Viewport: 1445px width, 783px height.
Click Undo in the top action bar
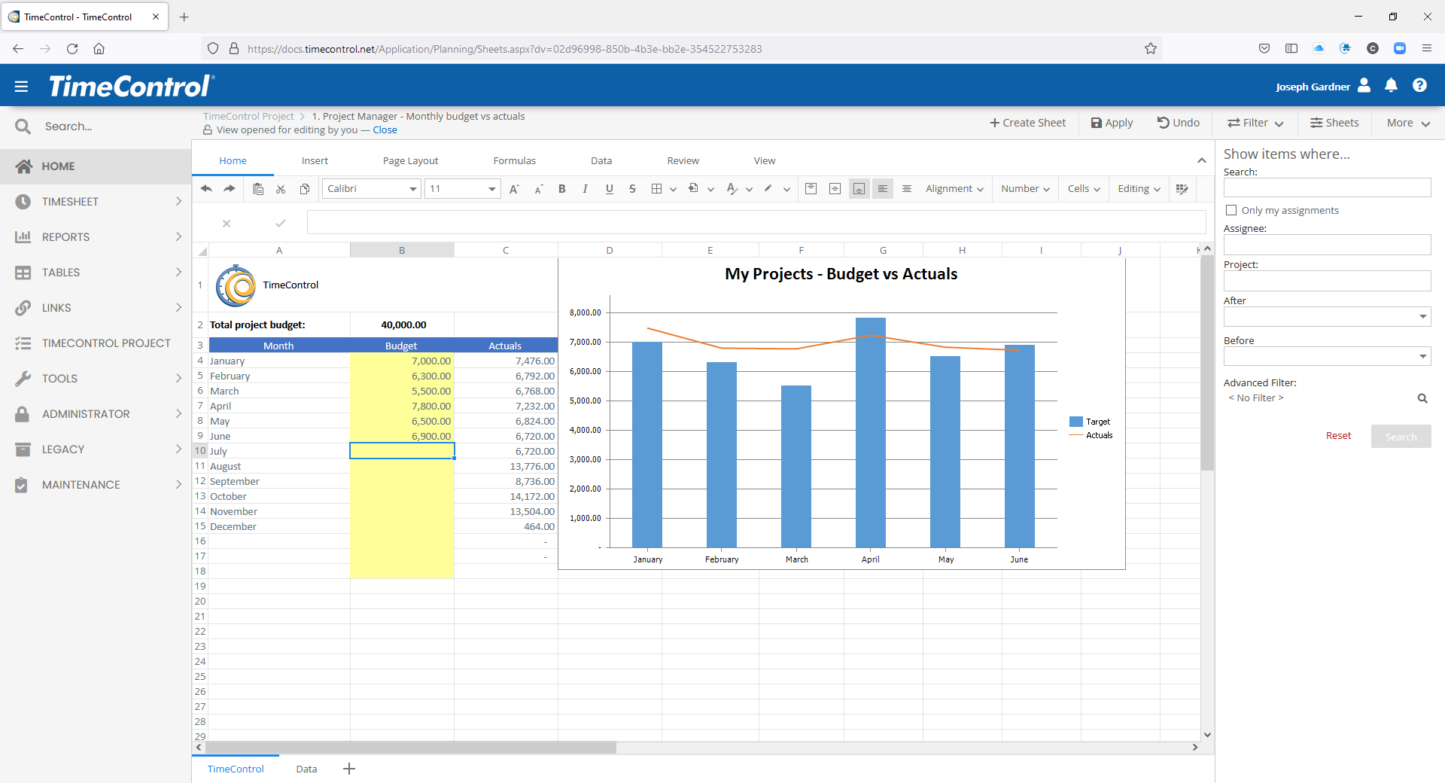[x=1179, y=123]
